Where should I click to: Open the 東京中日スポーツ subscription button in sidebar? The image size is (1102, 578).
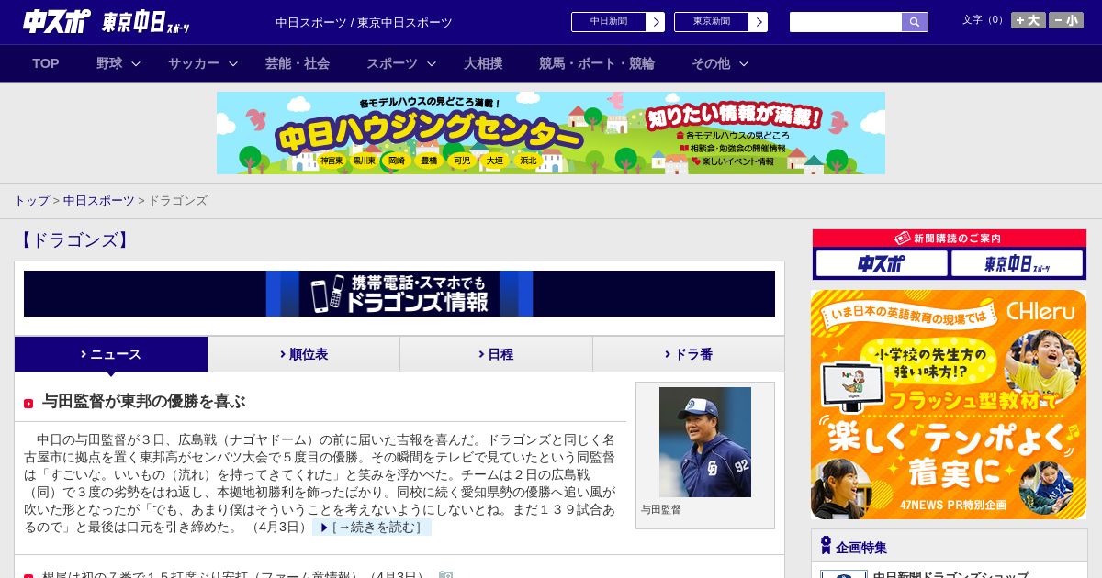tap(1018, 264)
